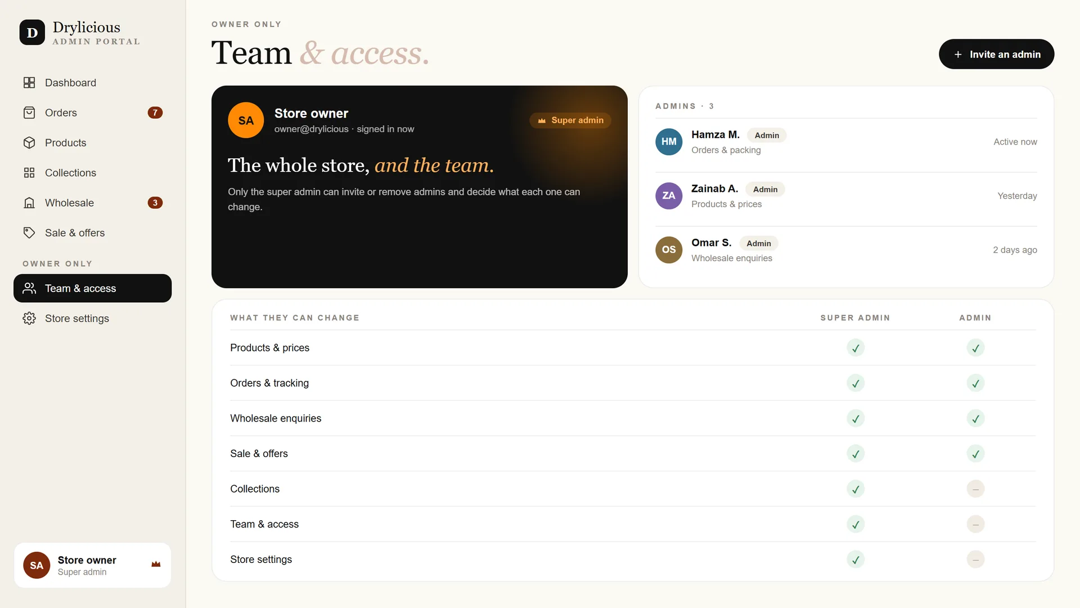Open the Products page
Image resolution: width=1080 pixels, height=608 pixels.
(92, 143)
